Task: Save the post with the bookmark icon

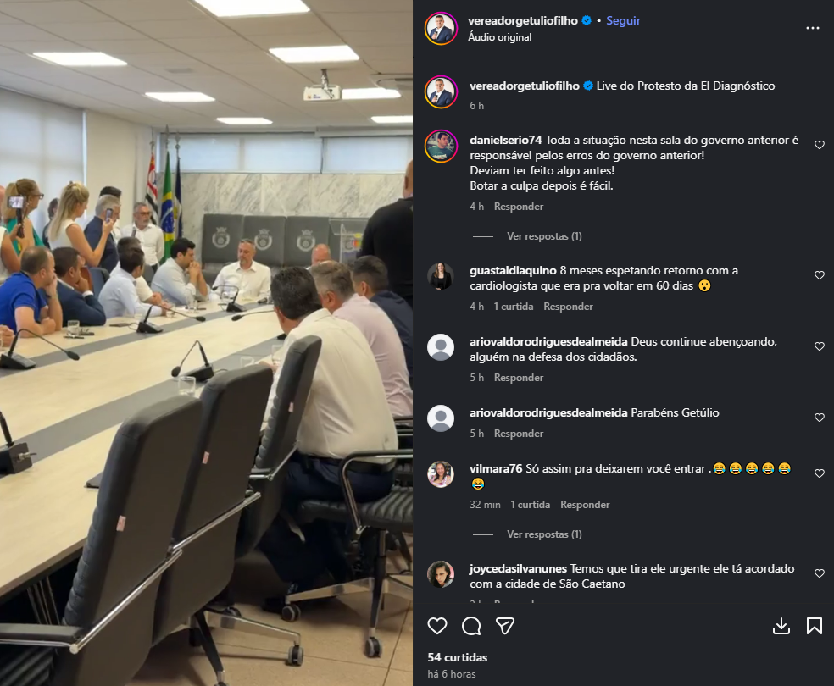Action: (815, 626)
